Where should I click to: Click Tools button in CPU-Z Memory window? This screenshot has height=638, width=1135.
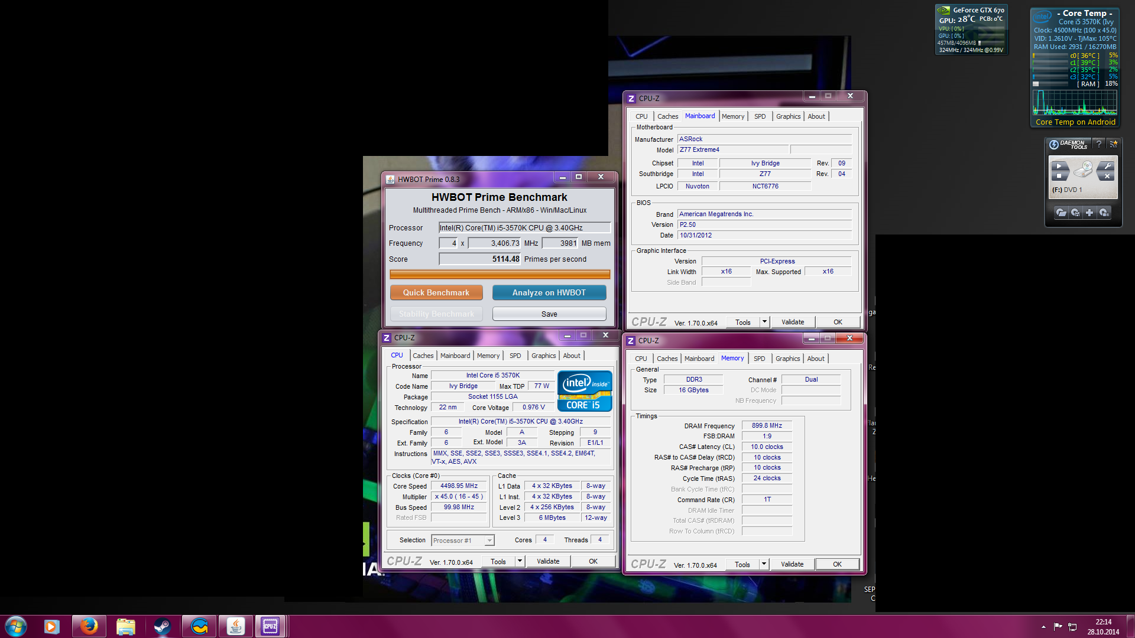click(742, 564)
